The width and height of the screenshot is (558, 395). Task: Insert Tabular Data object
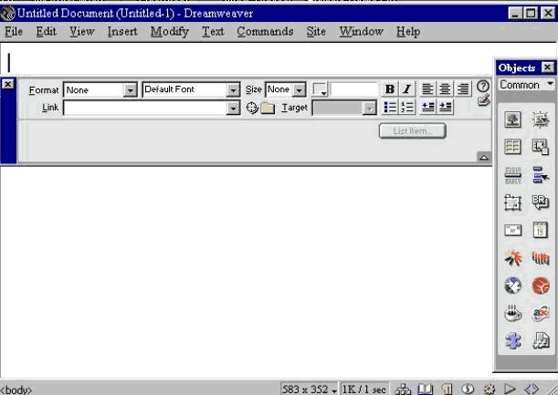point(541,147)
